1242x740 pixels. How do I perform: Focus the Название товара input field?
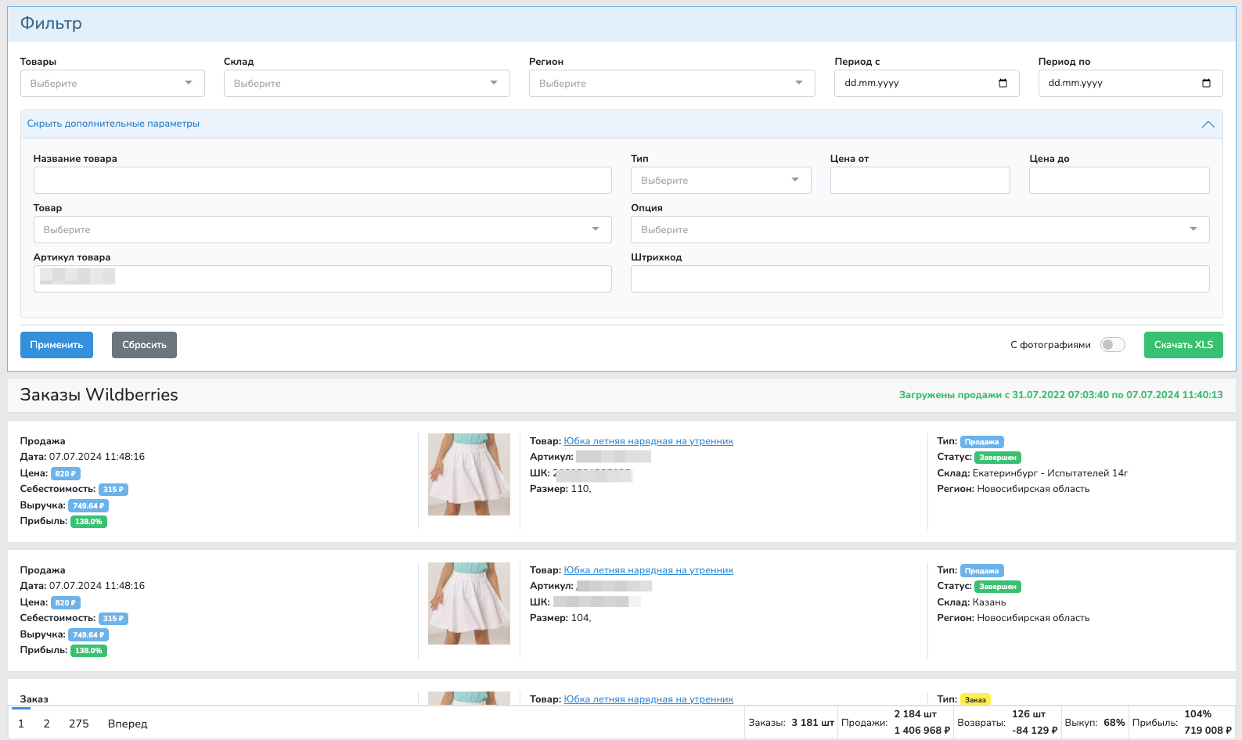pos(322,181)
